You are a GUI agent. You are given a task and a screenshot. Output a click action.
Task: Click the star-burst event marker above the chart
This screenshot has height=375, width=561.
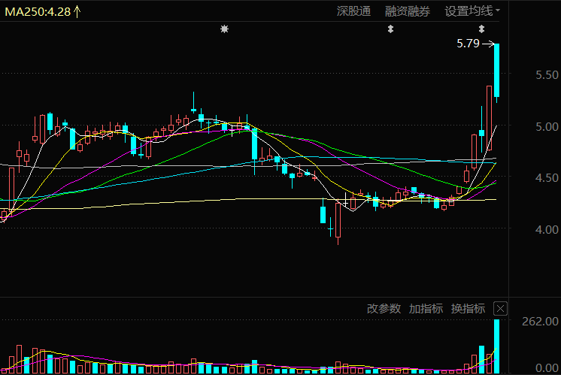tap(224, 29)
